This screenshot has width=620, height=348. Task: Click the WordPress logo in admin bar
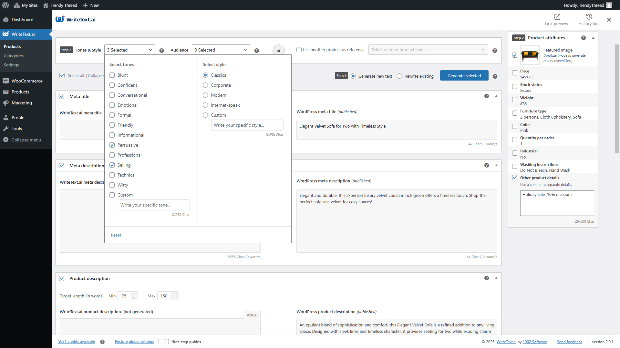pos(5,5)
